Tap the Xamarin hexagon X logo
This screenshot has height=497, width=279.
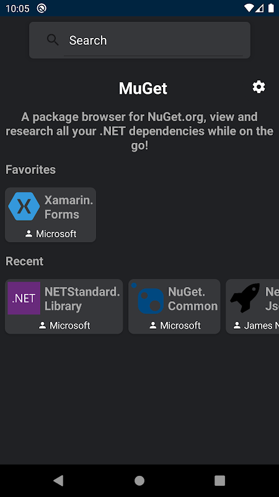[x=24, y=206]
